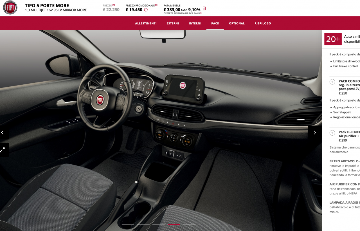Click the 'LAMPADA A RAGGI' heading

345,203
